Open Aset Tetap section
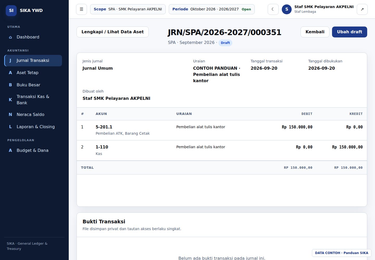The height and width of the screenshot is (260, 375). (33, 73)
